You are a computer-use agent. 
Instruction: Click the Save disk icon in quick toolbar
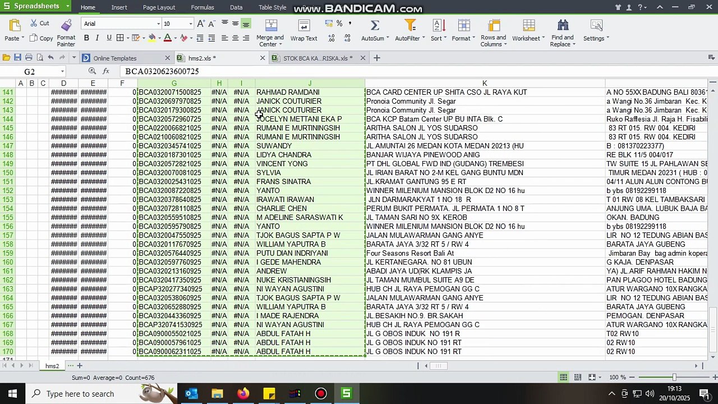tap(17, 58)
